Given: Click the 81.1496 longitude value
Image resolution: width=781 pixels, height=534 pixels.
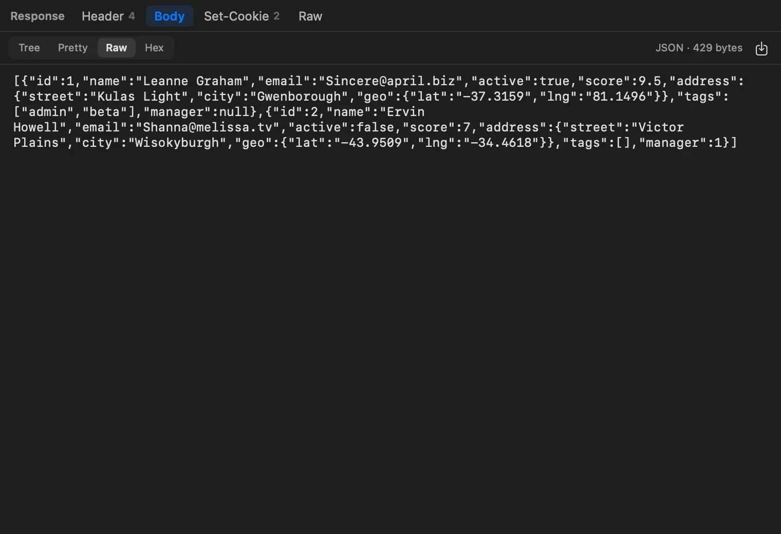Looking at the screenshot, I should click(x=619, y=97).
